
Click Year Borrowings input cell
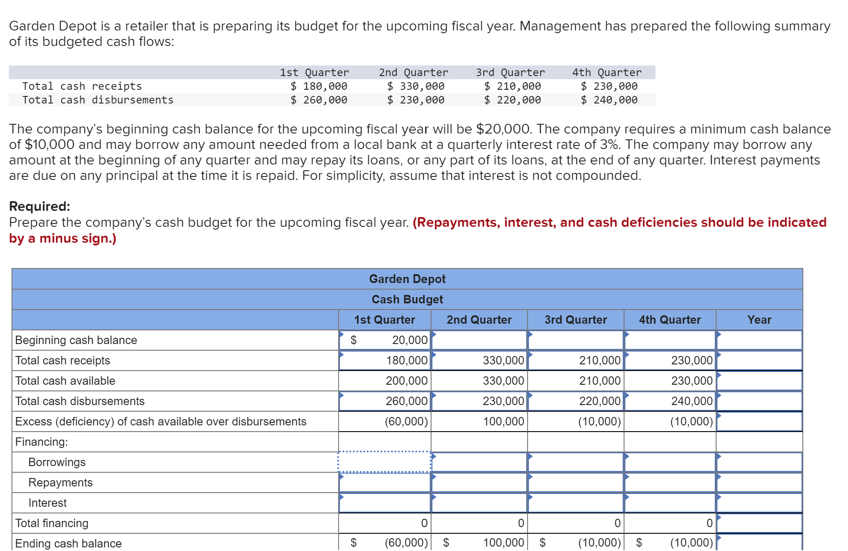[x=759, y=462]
